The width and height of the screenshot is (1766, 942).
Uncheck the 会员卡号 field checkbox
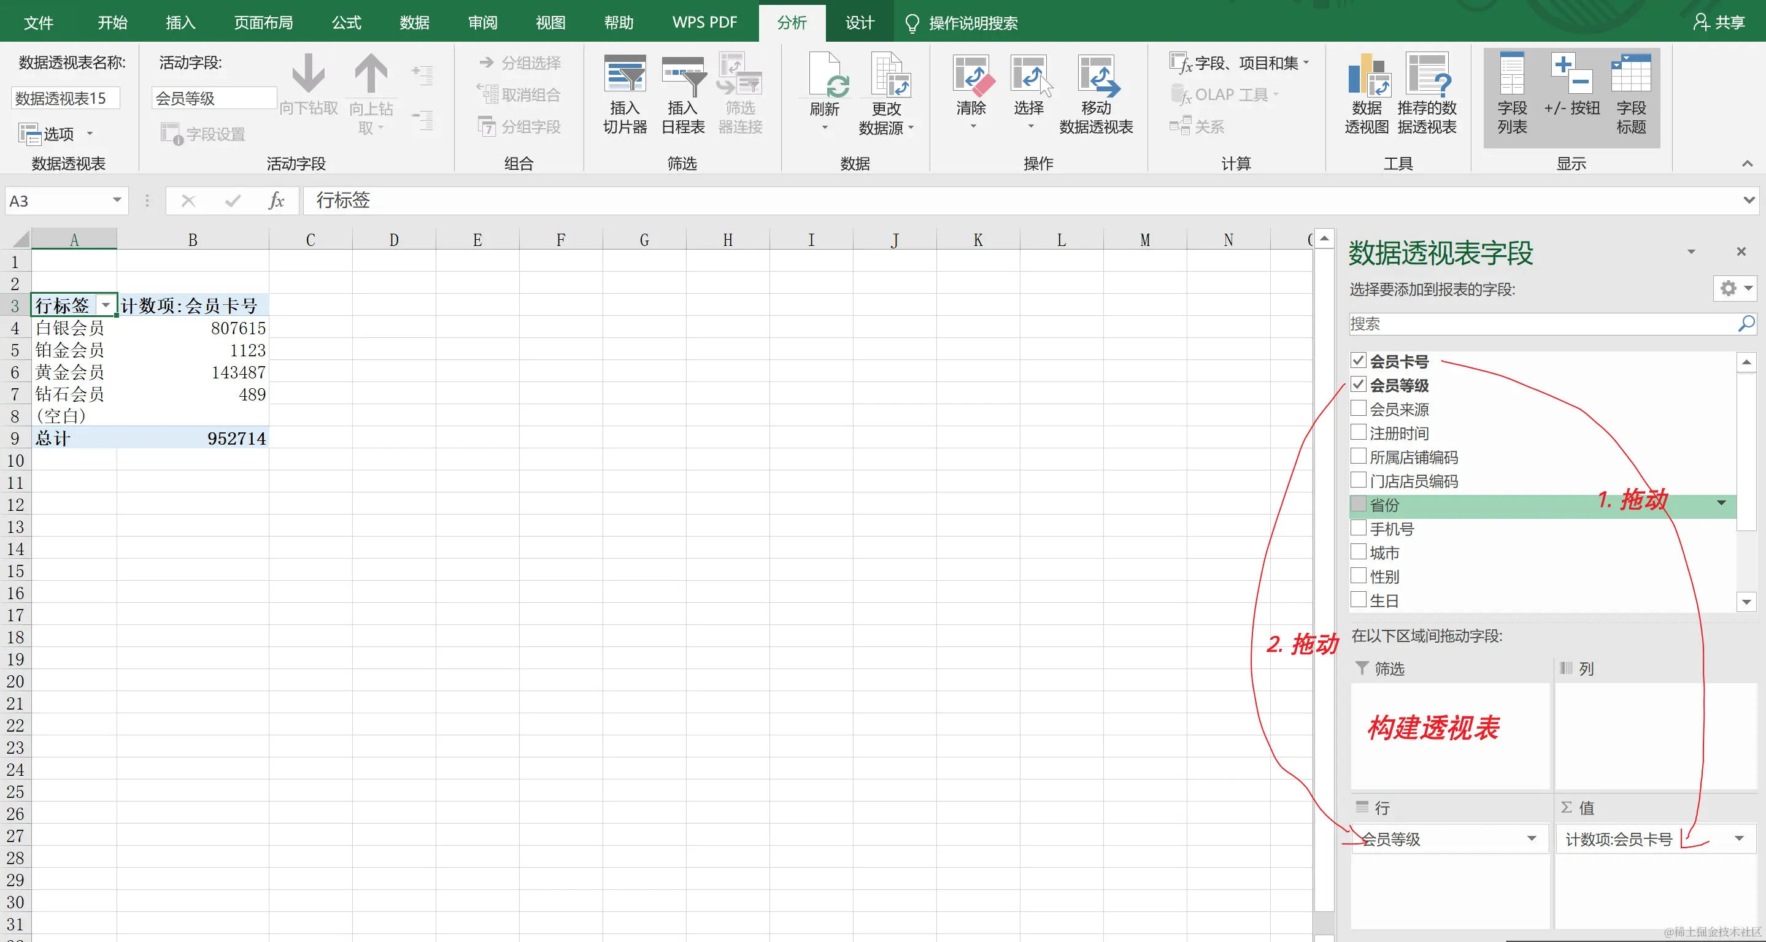(1358, 361)
